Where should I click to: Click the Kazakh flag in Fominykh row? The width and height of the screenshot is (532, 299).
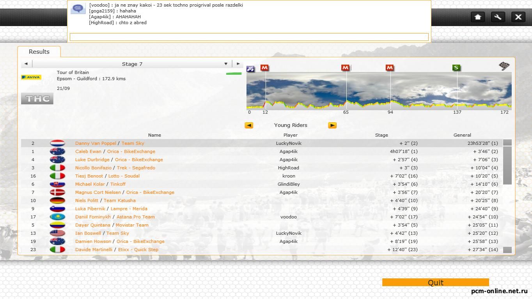pos(57,217)
